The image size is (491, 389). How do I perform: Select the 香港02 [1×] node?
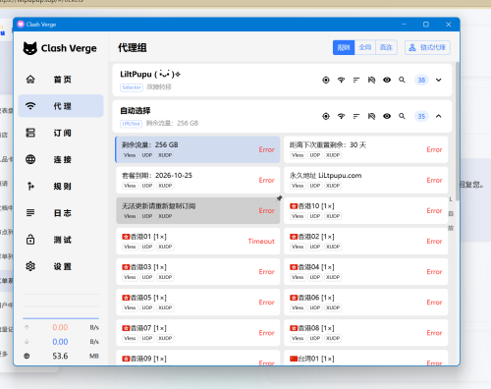(365, 241)
